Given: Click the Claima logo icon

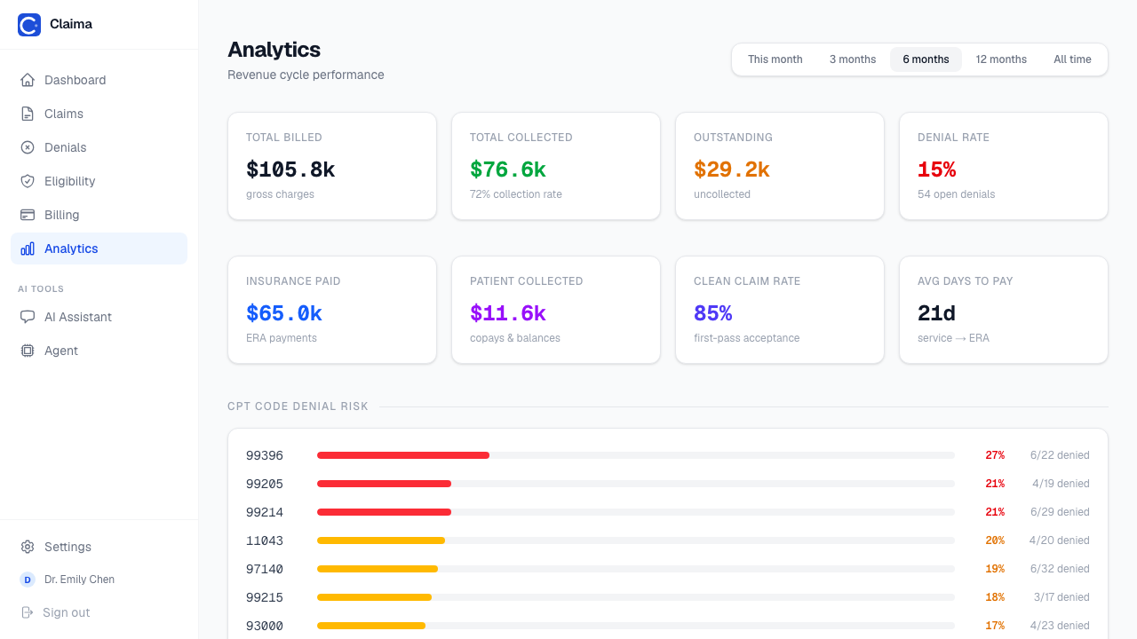Looking at the screenshot, I should click(29, 25).
